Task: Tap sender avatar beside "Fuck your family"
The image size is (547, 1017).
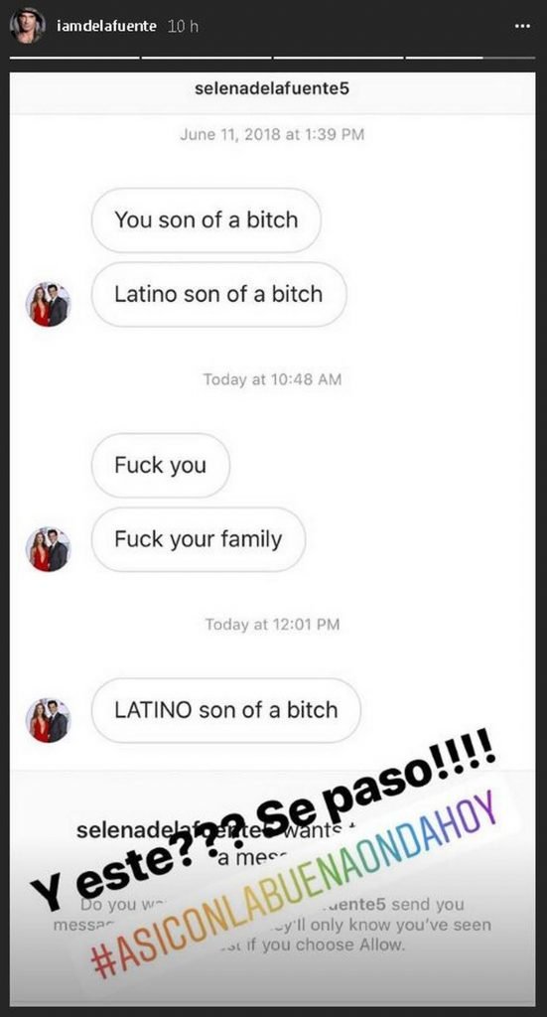Action: click(48, 549)
